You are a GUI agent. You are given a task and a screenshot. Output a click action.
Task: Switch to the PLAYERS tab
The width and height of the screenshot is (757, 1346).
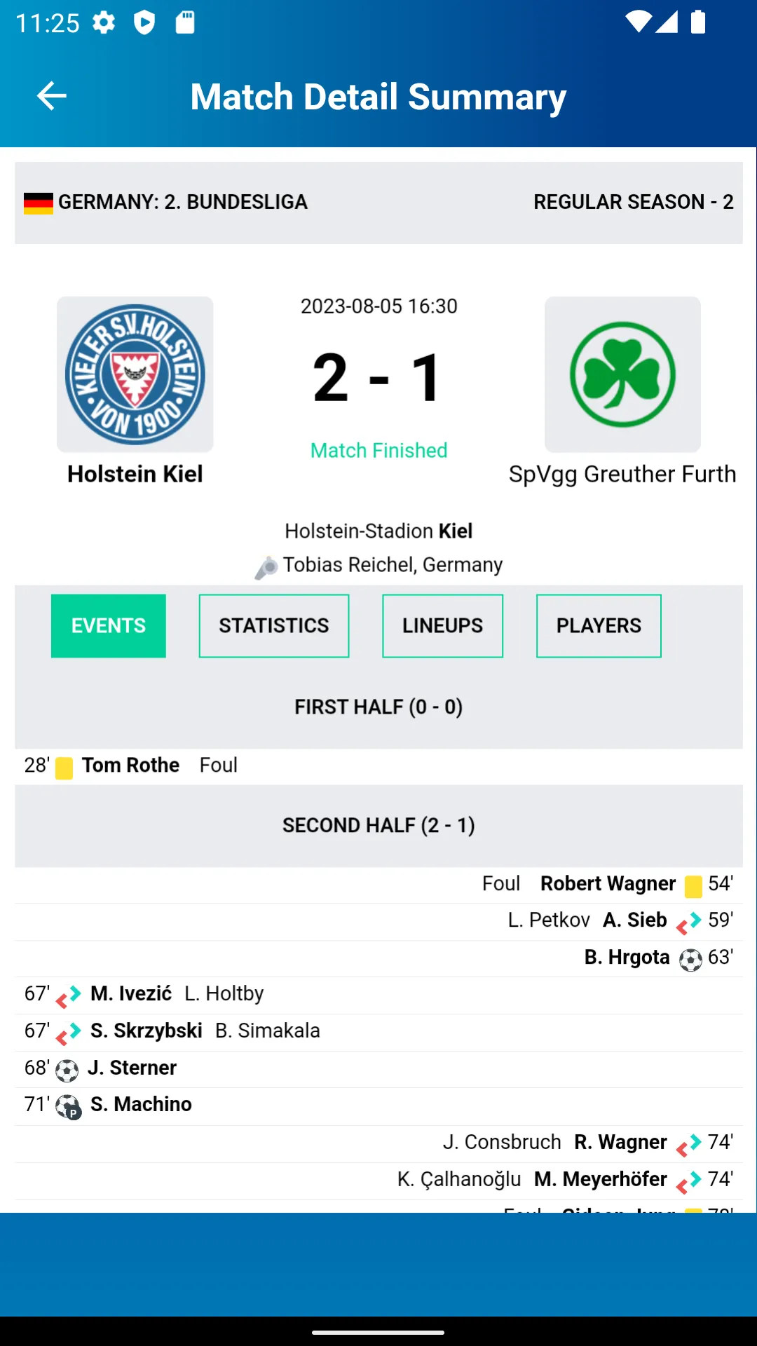tap(599, 626)
